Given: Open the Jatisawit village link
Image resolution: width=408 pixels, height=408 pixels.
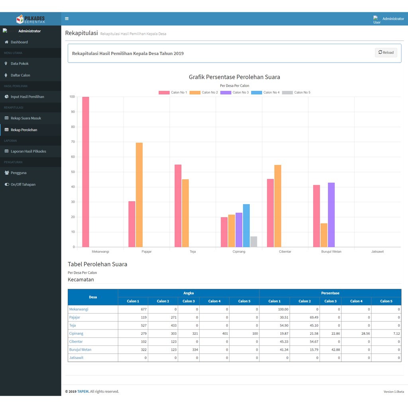Looking at the screenshot, I should point(76,357).
